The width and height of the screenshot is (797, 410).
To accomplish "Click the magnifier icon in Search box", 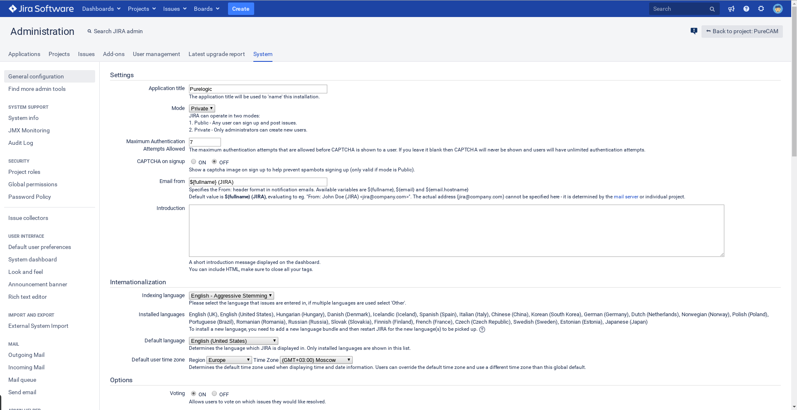I will point(712,9).
